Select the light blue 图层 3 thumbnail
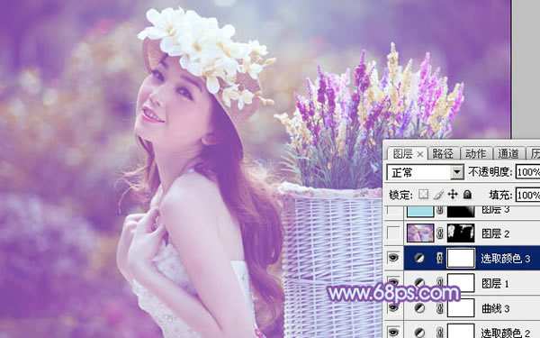The height and width of the screenshot is (338, 540). click(420, 211)
